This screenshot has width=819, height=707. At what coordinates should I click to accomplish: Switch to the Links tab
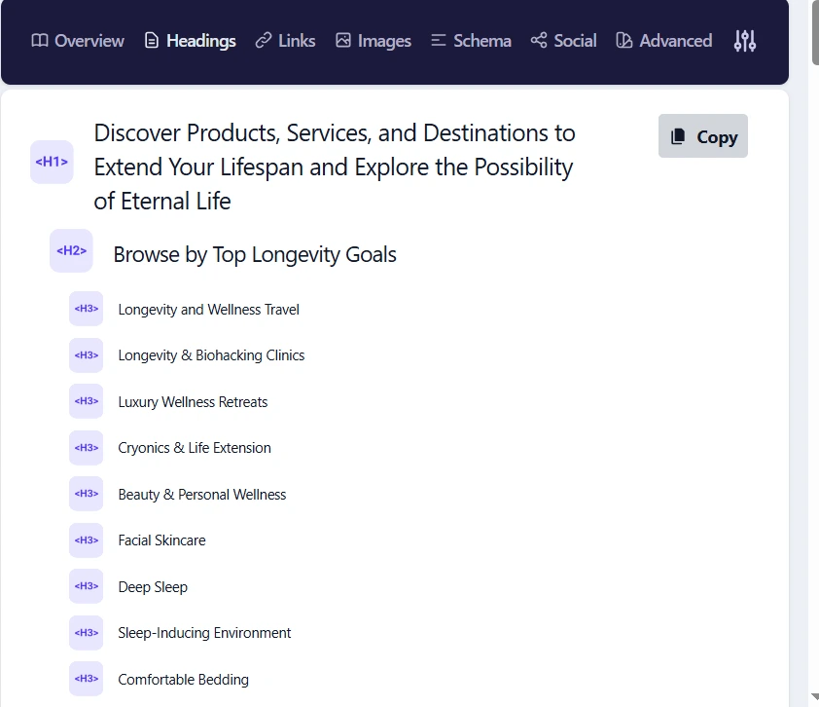coord(285,41)
